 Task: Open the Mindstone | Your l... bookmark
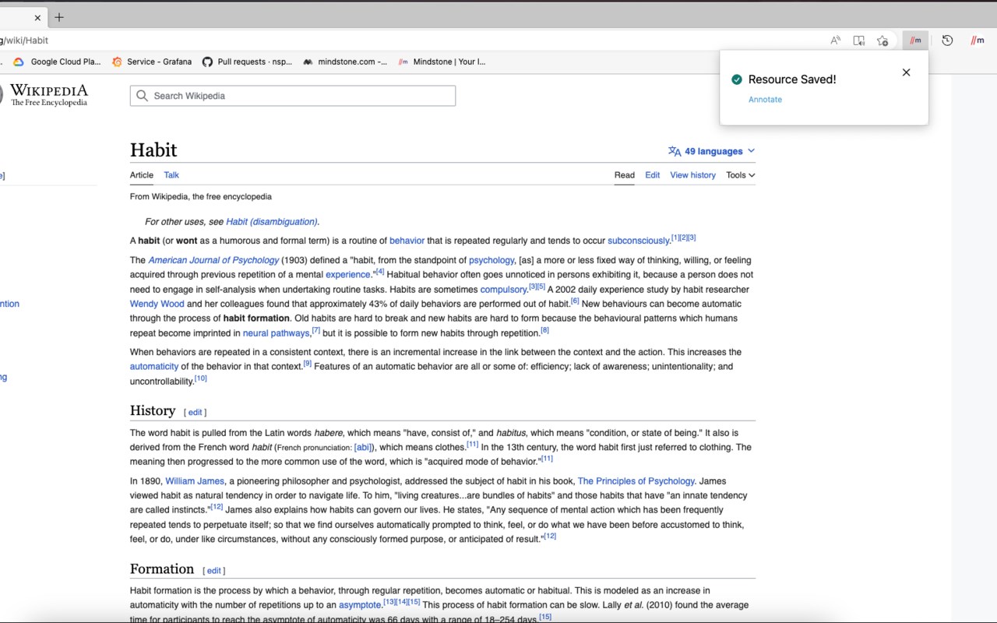click(442, 62)
